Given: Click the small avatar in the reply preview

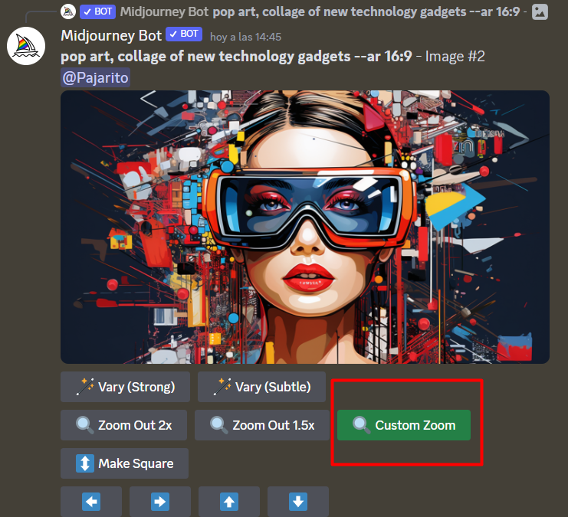Looking at the screenshot, I should (67, 11).
